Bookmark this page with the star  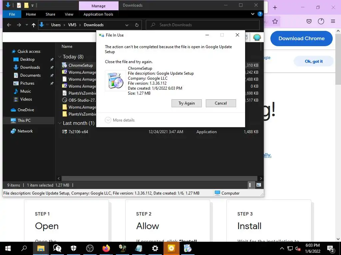pyautogui.click(x=275, y=21)
